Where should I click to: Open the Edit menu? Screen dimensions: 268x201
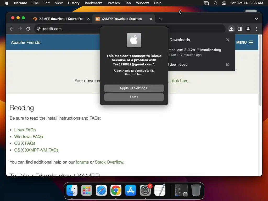coord(47,3)
